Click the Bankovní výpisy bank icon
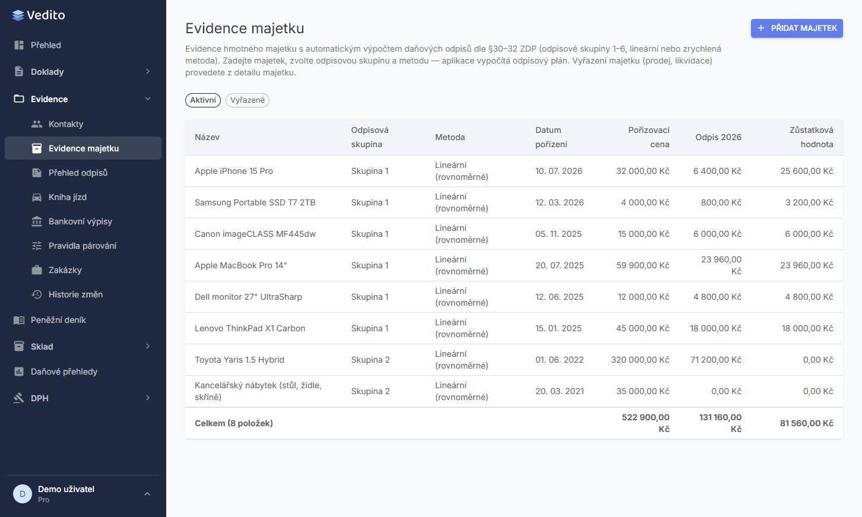The image size is (862, 517). click(x=37, y=221)
